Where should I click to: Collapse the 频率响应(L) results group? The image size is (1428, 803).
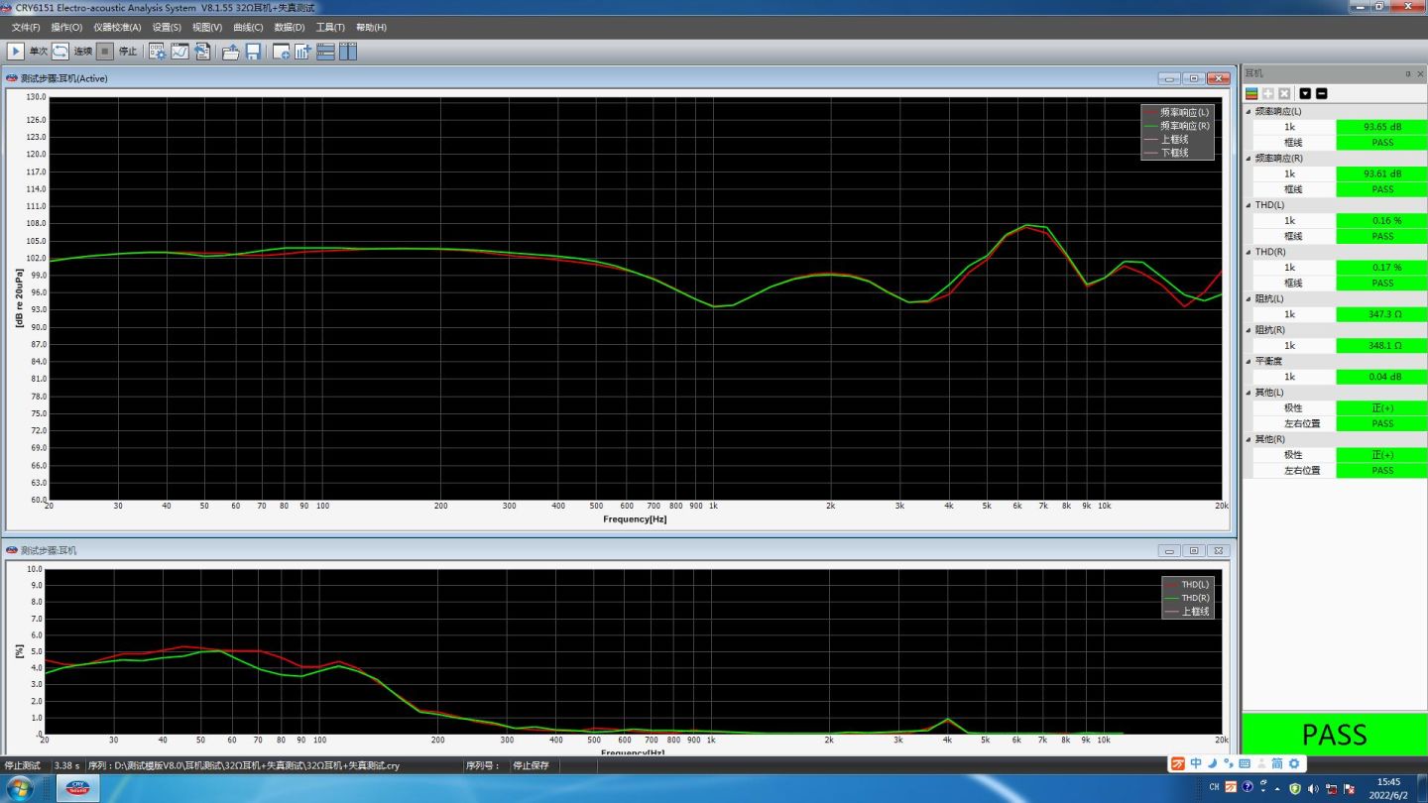pyautogui.click(x=1249, y=111)
